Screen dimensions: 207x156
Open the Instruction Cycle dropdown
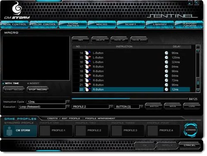click(x=68, y=102)
